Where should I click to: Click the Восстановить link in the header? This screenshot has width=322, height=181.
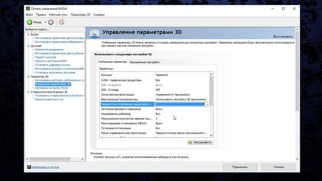(x=283, y=37)
